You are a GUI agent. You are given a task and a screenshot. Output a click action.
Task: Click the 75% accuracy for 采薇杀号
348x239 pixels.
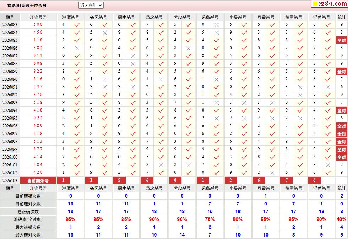pos(210,220)
